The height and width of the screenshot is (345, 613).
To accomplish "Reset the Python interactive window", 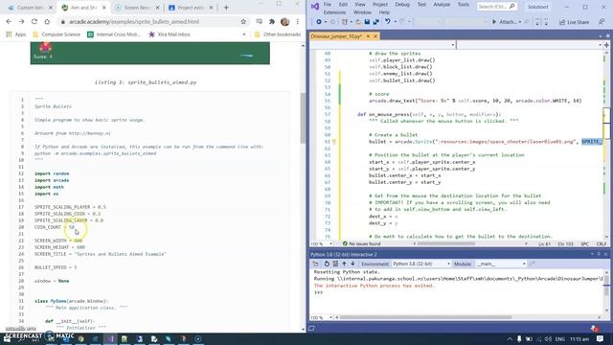I will [327, 264].
